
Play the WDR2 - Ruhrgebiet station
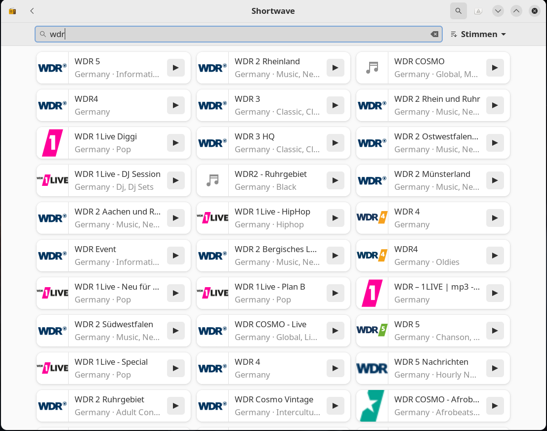click(x=336, y=180)
